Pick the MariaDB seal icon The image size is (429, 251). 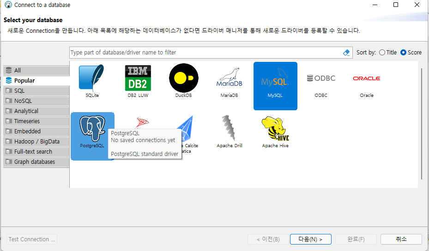(229, 78)
